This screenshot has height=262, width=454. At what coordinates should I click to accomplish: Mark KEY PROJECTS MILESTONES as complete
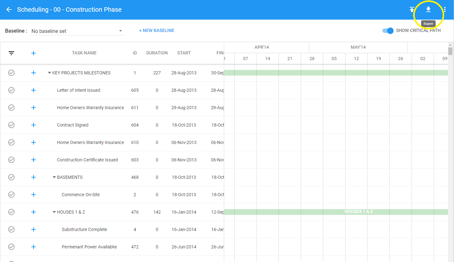[x=11, y=73]
